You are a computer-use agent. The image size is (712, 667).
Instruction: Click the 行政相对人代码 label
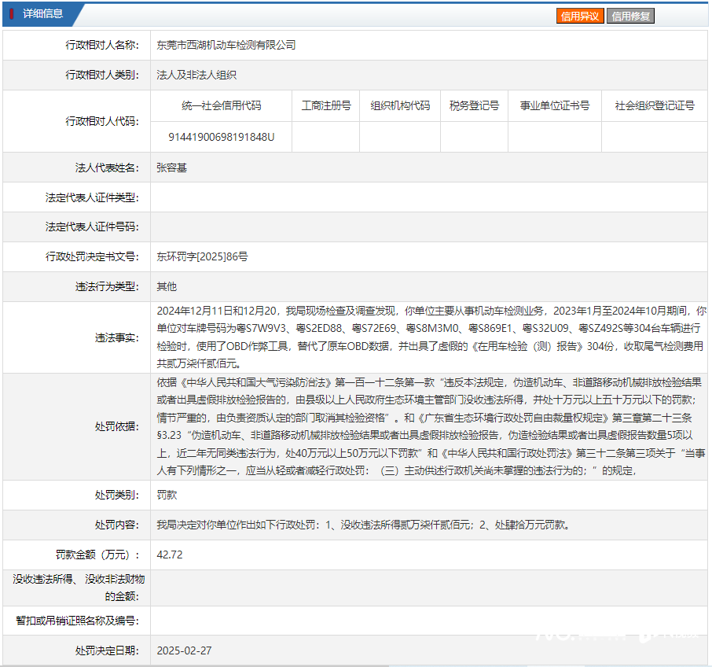102,121
